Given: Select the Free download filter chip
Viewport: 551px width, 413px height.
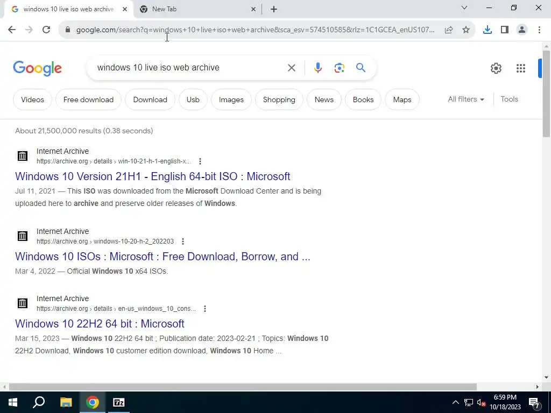Looking at the screenshot, I should pyautogui.click(x=88, y=99).
